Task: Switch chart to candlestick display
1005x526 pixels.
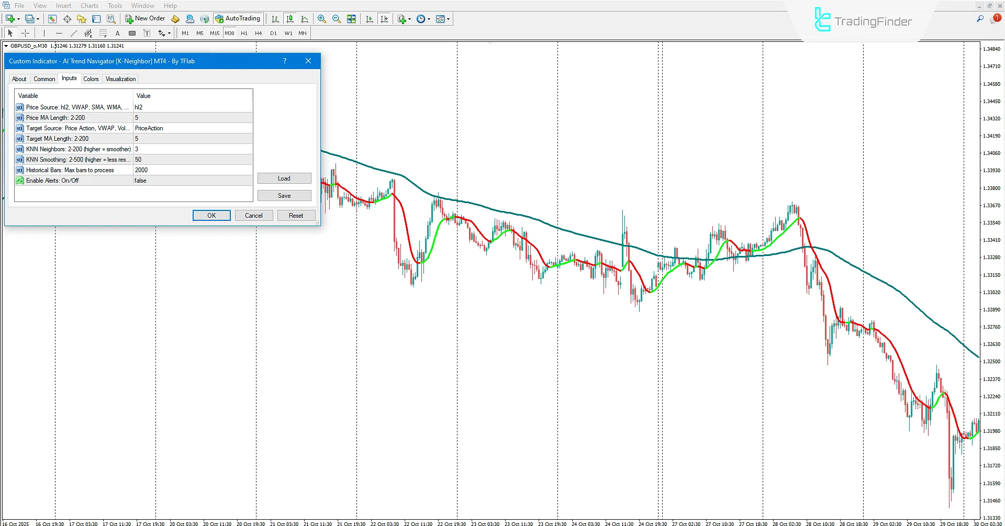Action: pos(289,19)
